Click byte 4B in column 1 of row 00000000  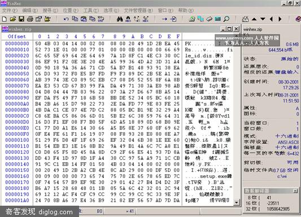(47, 44)
